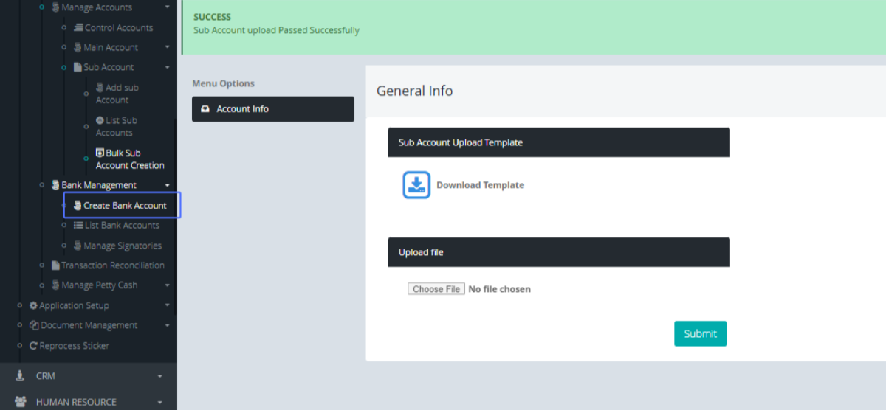
Task: Click the List Bank Accounts list icon
Action: click(78, 226)
